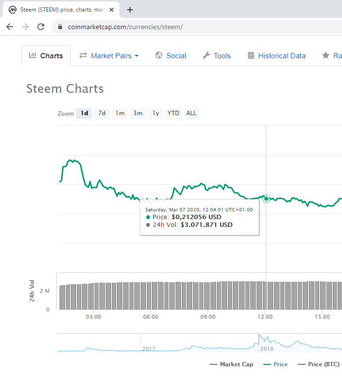Click the 03:00 time axis label

pos(94,317)
